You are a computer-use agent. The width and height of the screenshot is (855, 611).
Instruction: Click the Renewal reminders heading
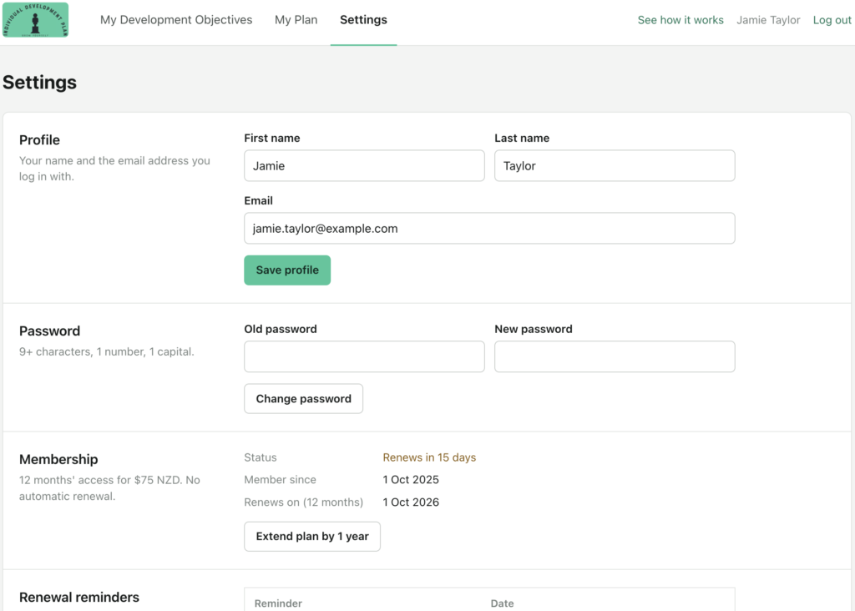pyautogui.click(x=79, y=598)
